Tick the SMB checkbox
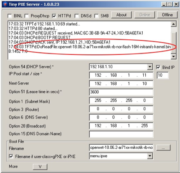Viewport: 180px width, 173px height. (96, 16)
